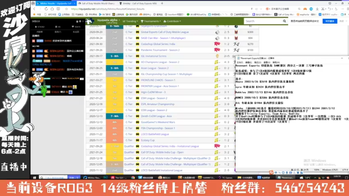Screen dimensions: 349x196
Task: Open the DuelCity bookmark
Action: (x=196, y=14)
